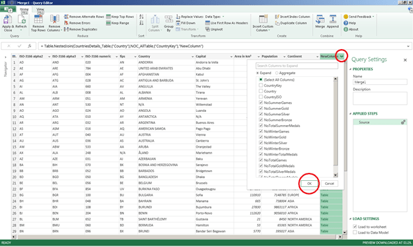Image resolution: width=413 pixels, height=247 pixels.
Task: Click the About info icon
Action: [346, 29]
